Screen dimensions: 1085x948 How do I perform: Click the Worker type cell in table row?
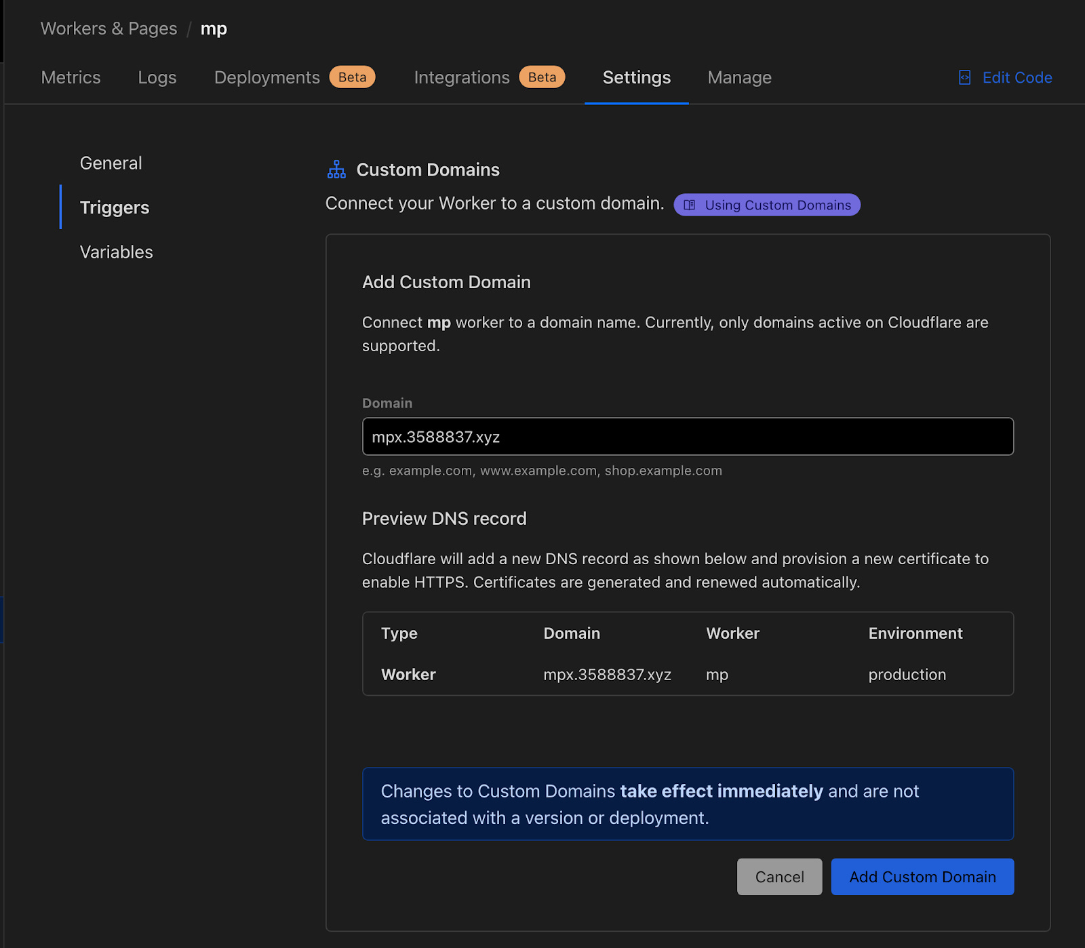(x=408, y=675)
